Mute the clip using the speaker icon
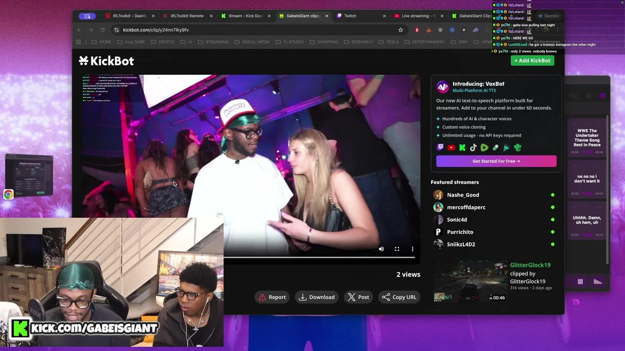 point(381,249)
